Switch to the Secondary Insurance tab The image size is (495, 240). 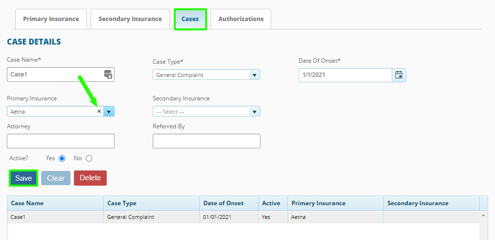[130, 19]
